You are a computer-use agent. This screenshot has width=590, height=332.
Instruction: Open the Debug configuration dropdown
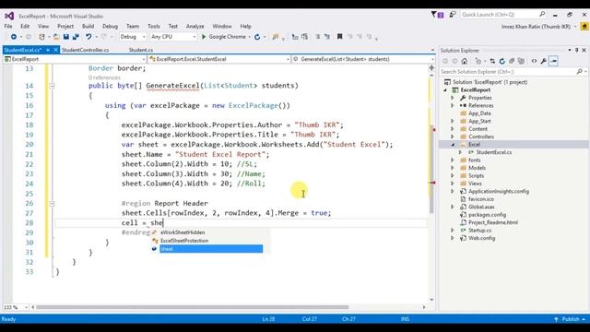pos(133,37)
